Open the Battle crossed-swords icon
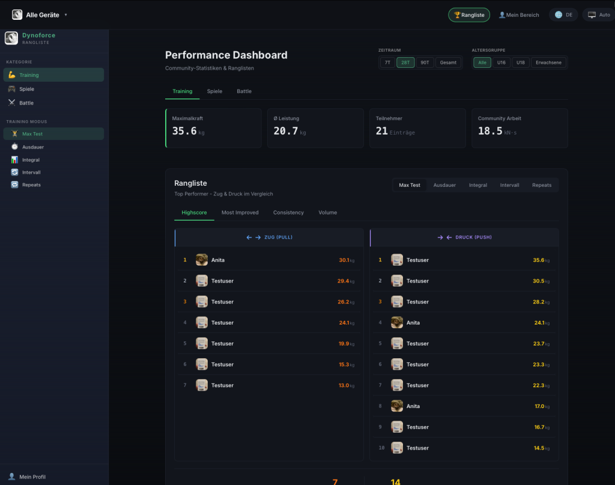615x485 pixels. coord(12,103)
